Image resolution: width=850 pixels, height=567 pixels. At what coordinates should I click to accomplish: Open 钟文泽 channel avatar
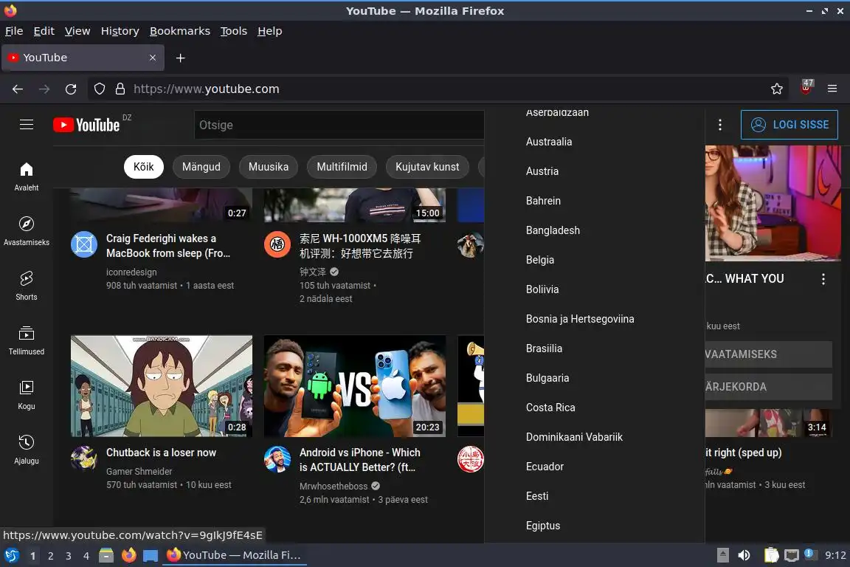[x=277, y=244]
